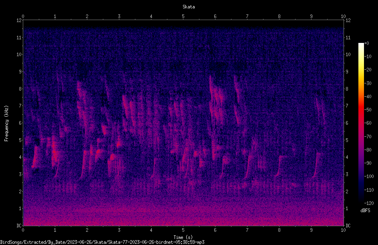The width and height of the screenshot is (378, 245).
Task: Click the '-20' value on the dBFS color scale
Action: point(368,70)
